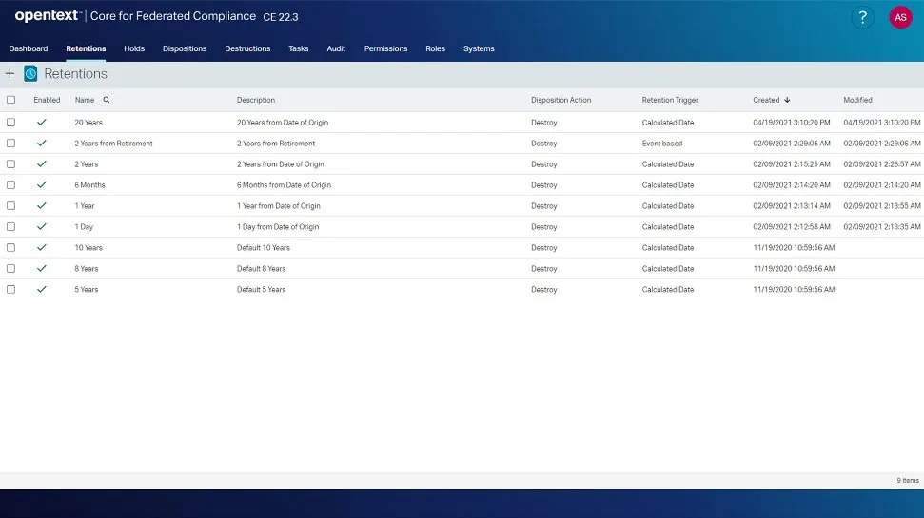
Task: Click the enabled checkmark for 20 Years
Action: [41, 123]
